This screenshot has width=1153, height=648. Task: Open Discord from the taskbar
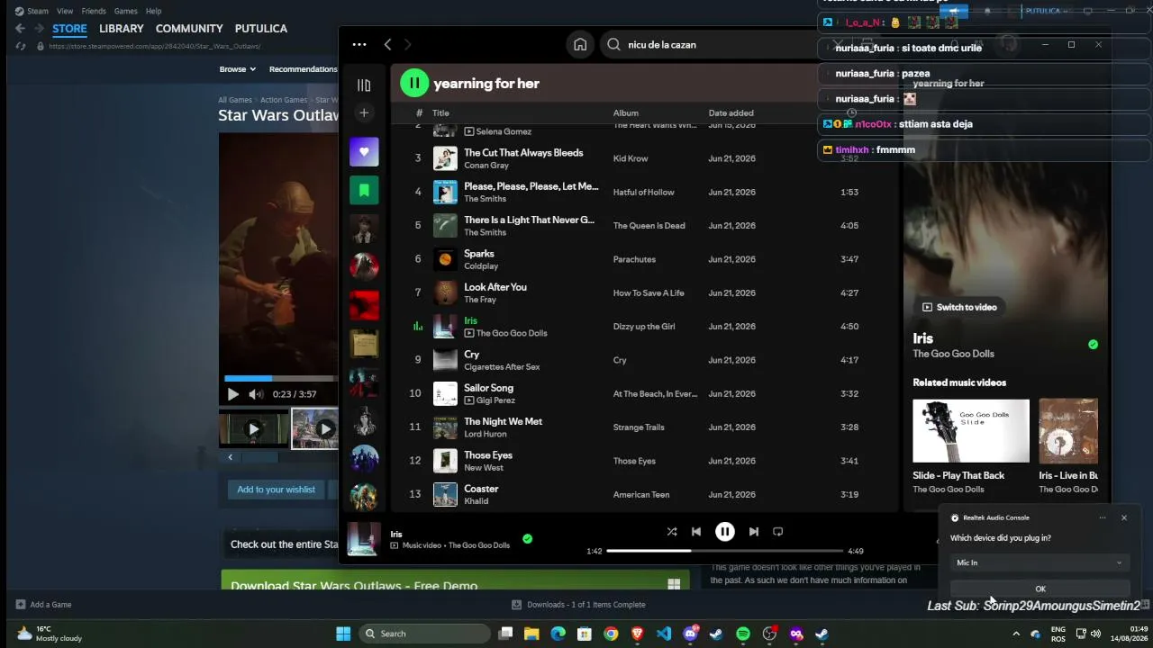tap(690, 634)
